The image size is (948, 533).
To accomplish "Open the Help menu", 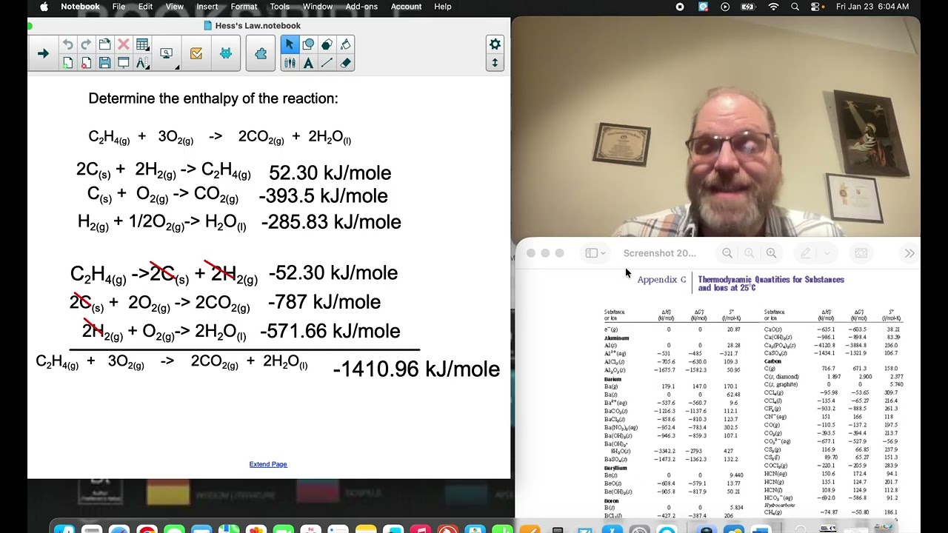I will [443, 7].
